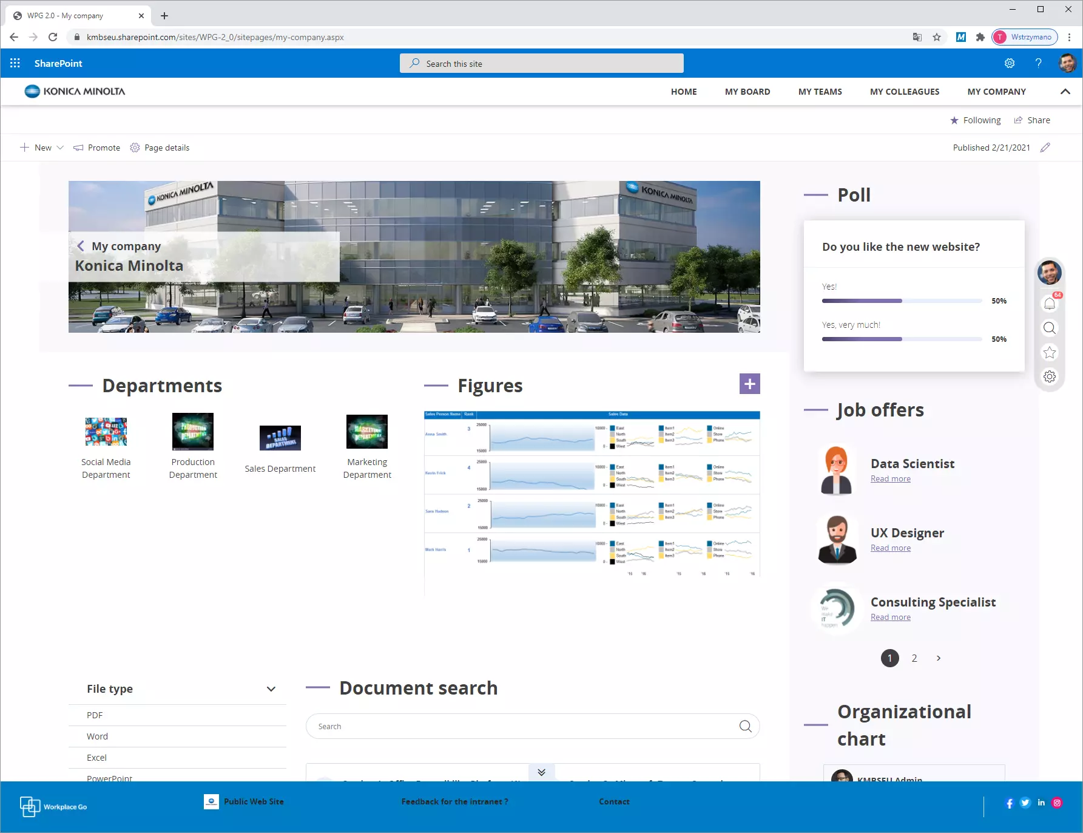Open the MY TEAMS navigation item
Viewport: 1083px width, 833px height.
(x=820, y=92)
